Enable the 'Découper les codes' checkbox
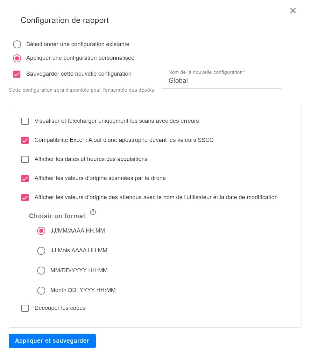Viewport: 311px width, 356px height. (25, 308)
